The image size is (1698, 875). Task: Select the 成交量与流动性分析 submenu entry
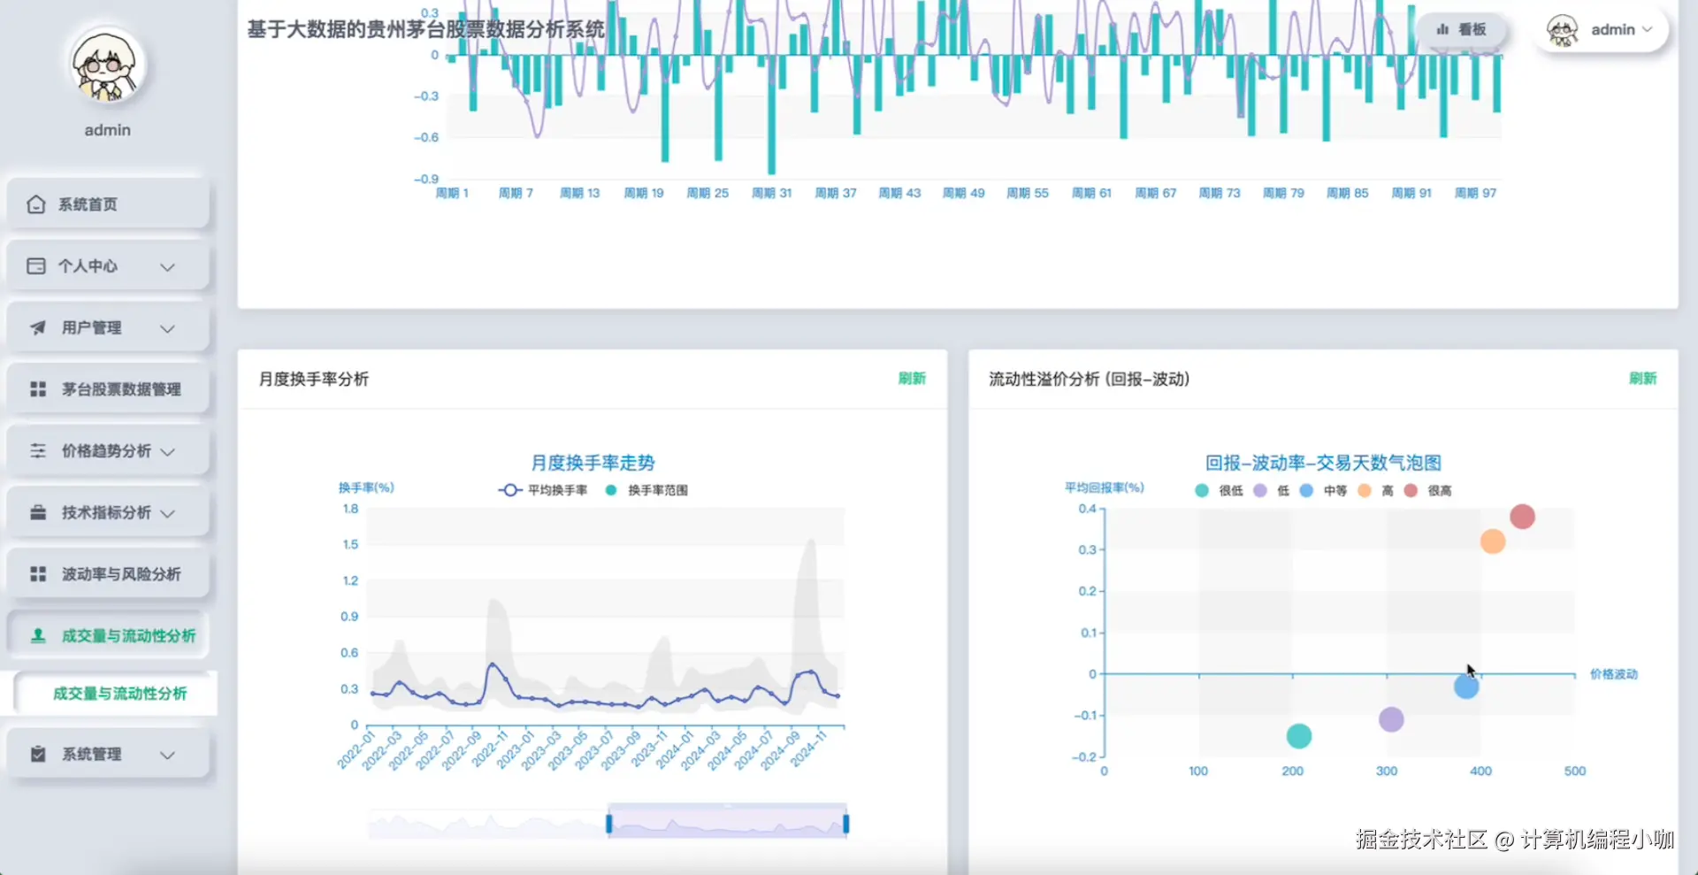[115, 694]
